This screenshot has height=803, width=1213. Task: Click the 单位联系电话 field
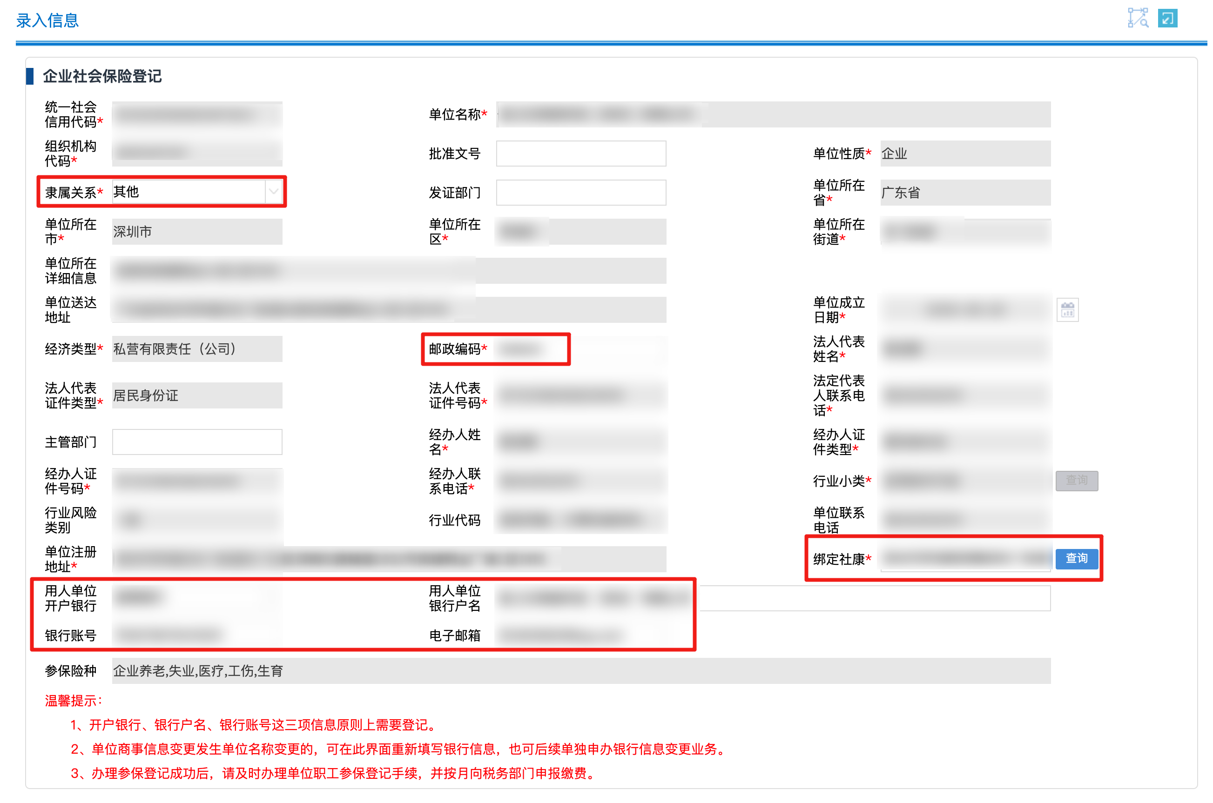point(965,520)
